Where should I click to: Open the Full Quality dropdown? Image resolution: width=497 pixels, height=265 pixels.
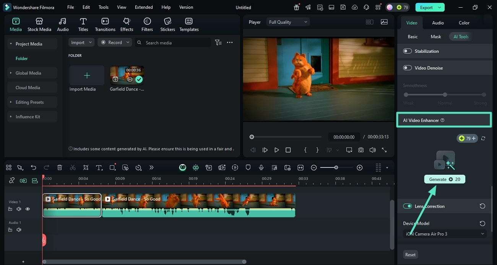288,22
